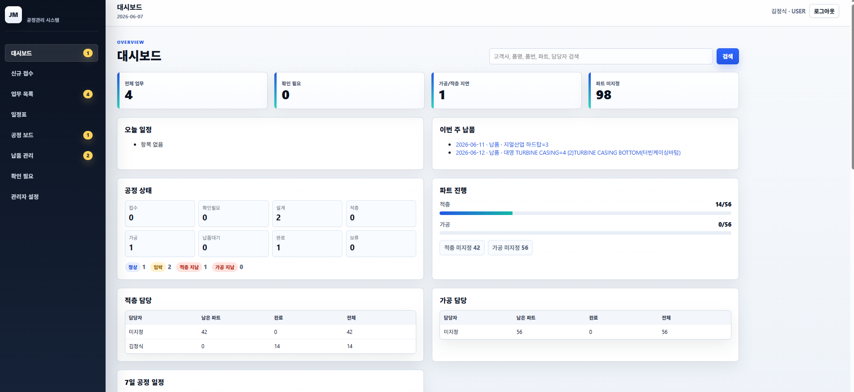Viewport: 854px width, 392px height.
Task: Select 일정표 in the sidebar
Action: click(51, 115)
